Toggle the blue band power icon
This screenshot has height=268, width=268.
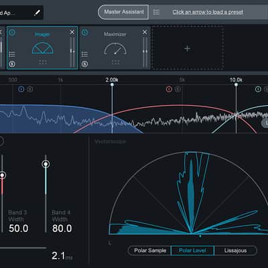(x=21, y=89)
